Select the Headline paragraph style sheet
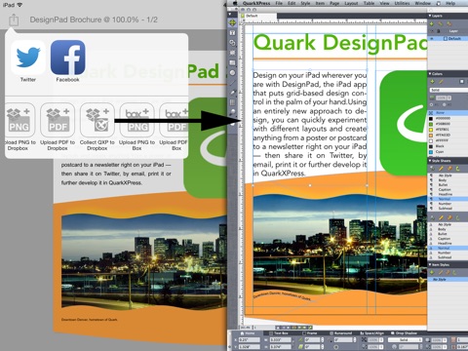 (446, 194)
